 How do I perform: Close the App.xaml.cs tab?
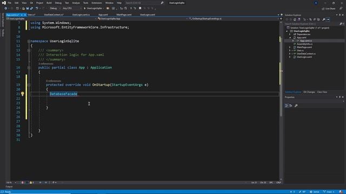[25, 15]
